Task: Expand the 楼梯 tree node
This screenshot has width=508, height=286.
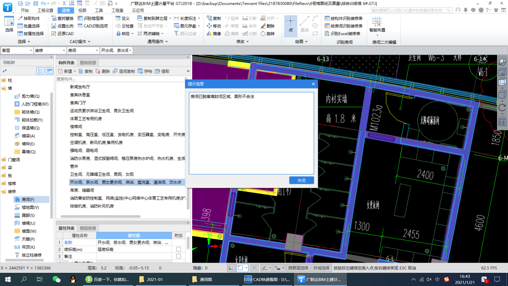Action: (4, 184)
